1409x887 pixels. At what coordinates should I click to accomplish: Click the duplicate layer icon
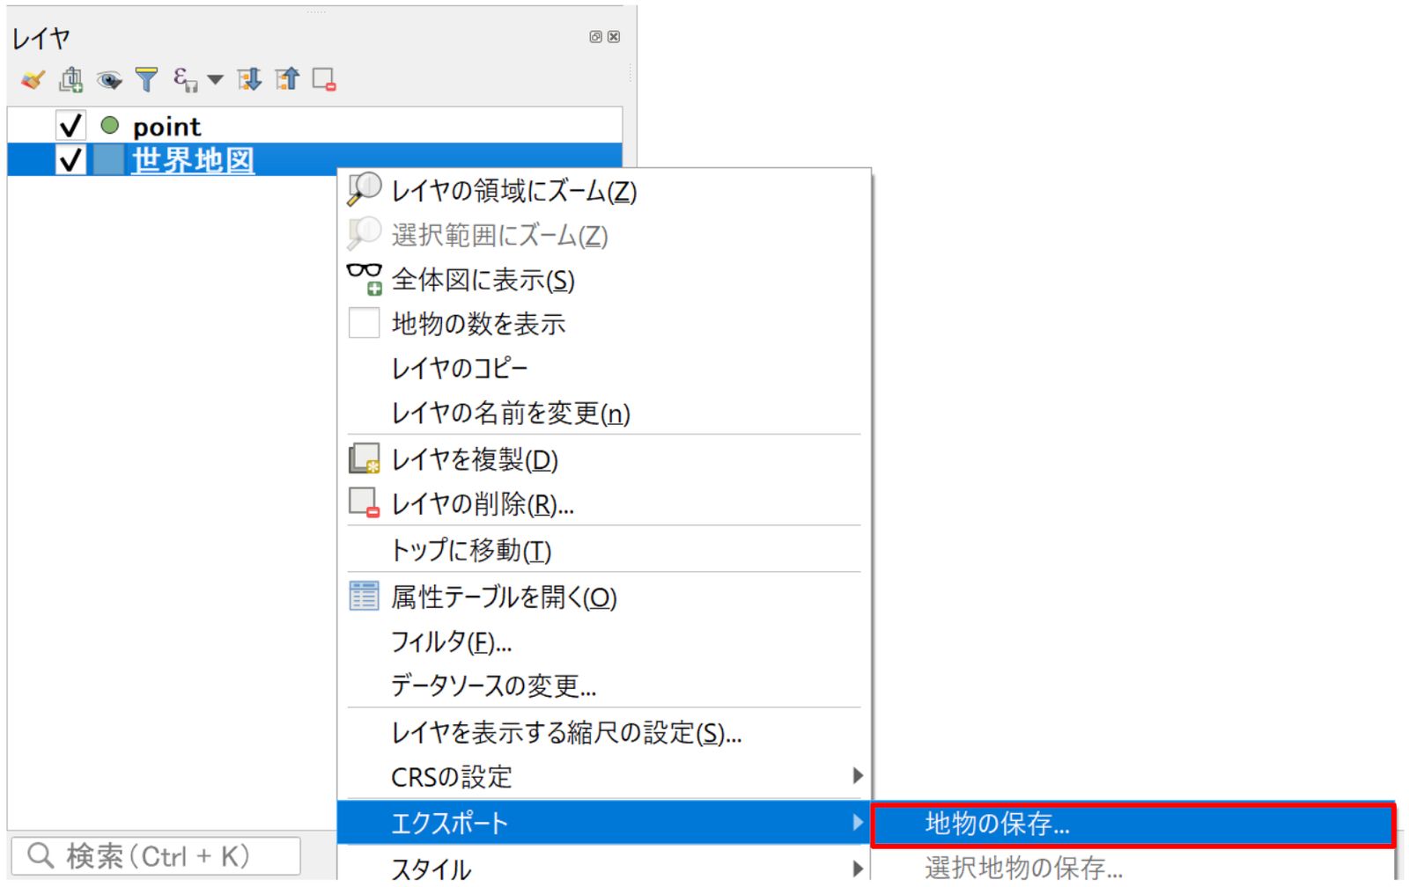[364, 458]
